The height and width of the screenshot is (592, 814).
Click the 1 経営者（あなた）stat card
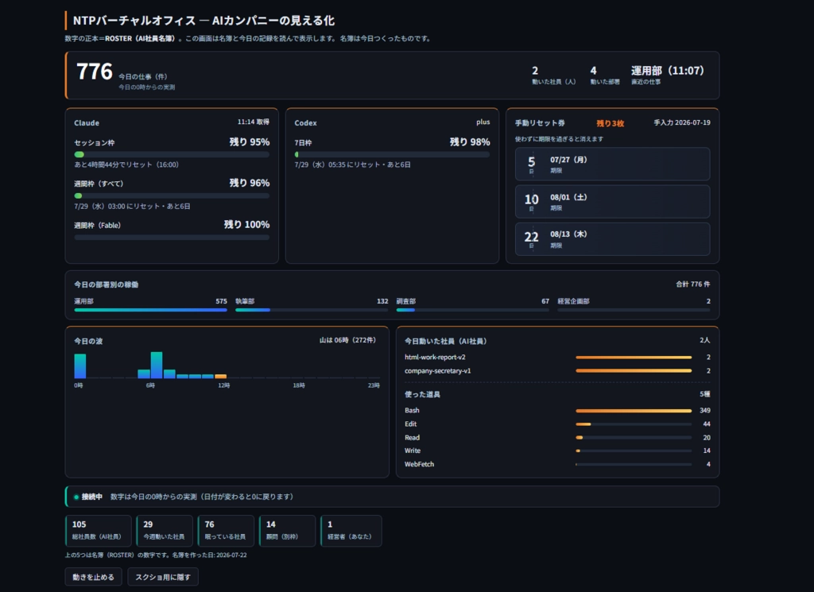coord(351,531)
